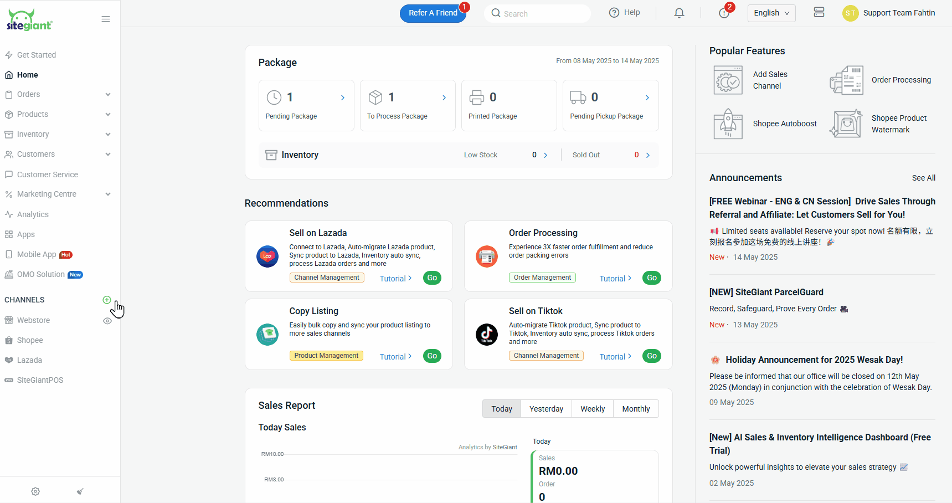
Task: Open the Order Processing feature icon
Action: click(846, 80)
